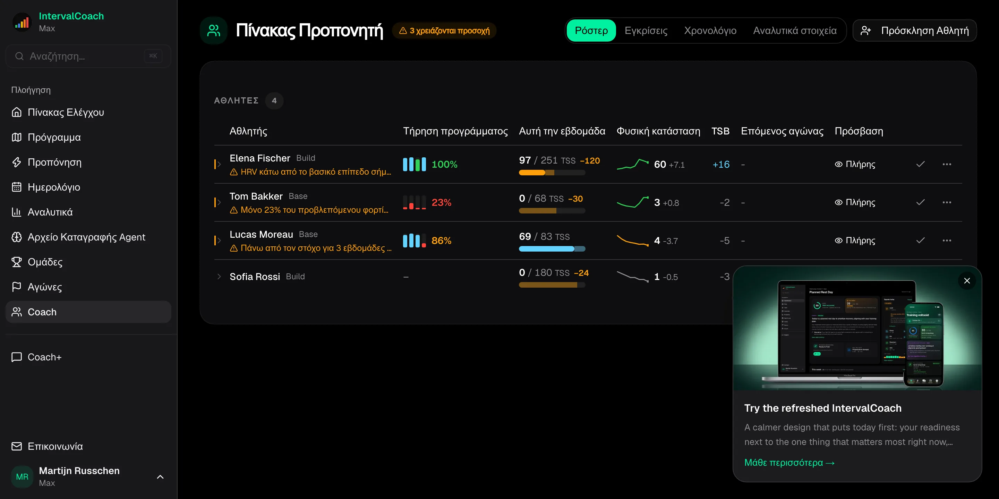Open Αγώνες flag icon
The image size is (999, 499).
click(x=17, y=287)
